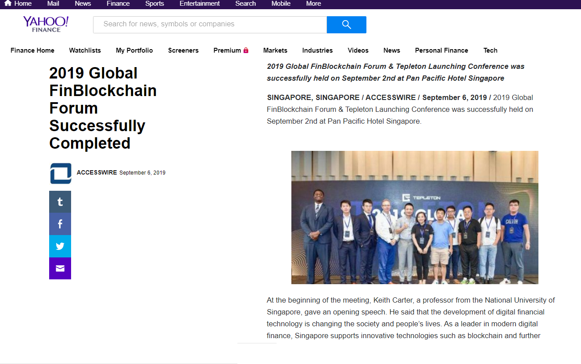This screenshot has height=364, width=581.
Task: Share article on Twitter
Action: tap(60, 246)
